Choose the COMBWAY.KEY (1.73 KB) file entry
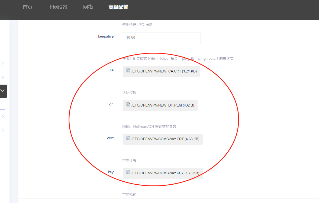The height and width of the screenshot is (203, 319). pos(165,173)
